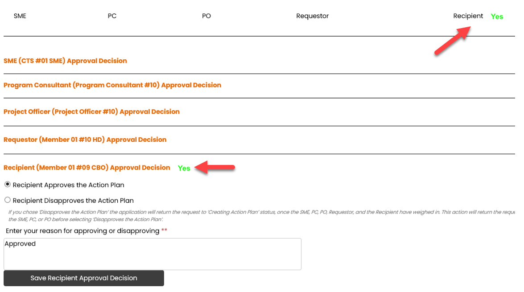Image resolution: width=524 pixels, height=292 pixels.
Task: Click the green Yes next to Recipient header
Action: tap(497, 16)
